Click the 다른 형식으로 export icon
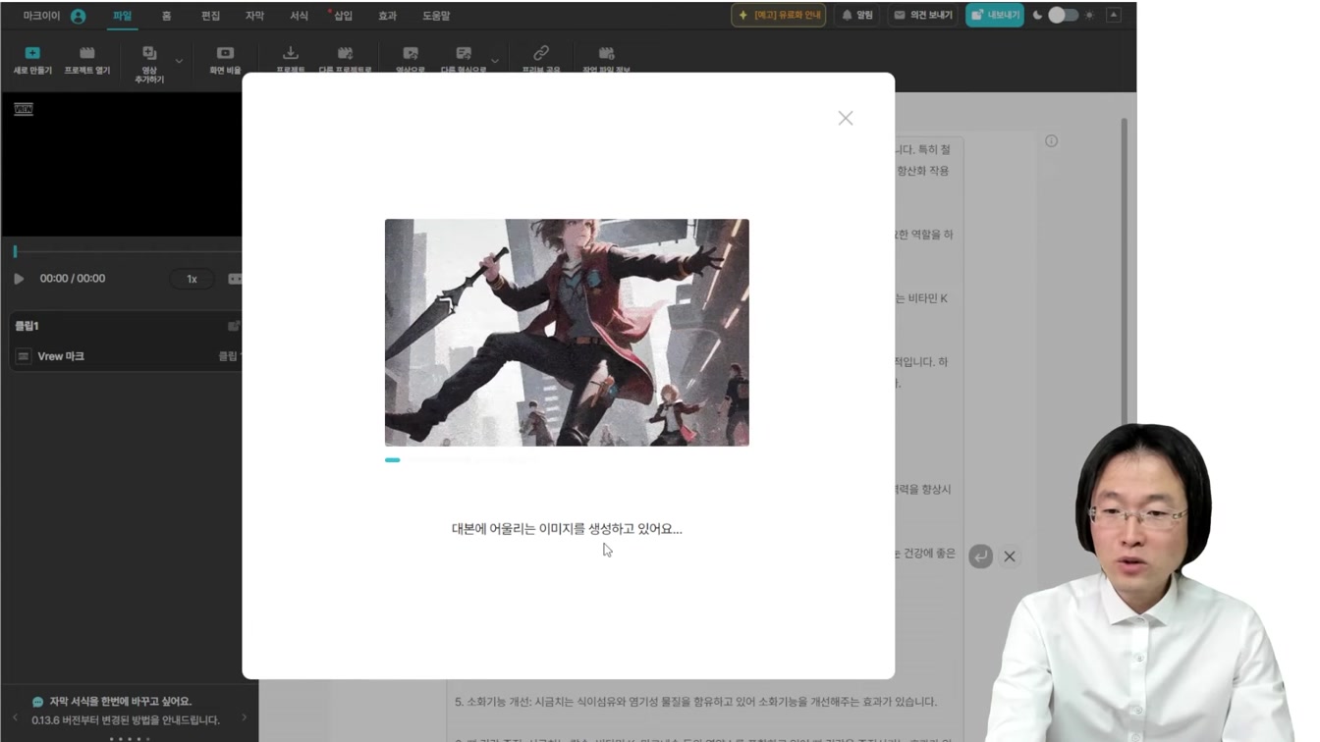The image size is (1320, 742). pos(464,53)
